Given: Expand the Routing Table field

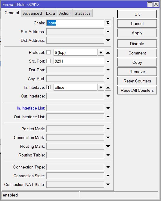Looking at the screenshot, I should pos(108,155).
